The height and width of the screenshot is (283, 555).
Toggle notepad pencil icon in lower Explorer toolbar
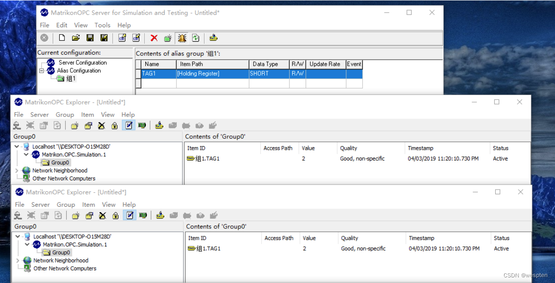pyautogui.click(x=130, y=215)
